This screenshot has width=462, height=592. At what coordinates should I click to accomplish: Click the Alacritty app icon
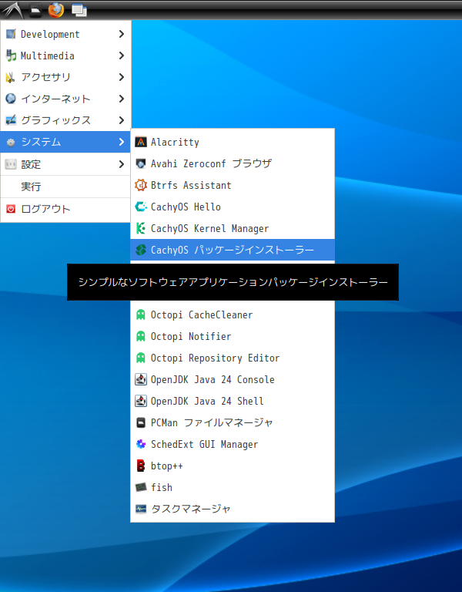[141, 142]
